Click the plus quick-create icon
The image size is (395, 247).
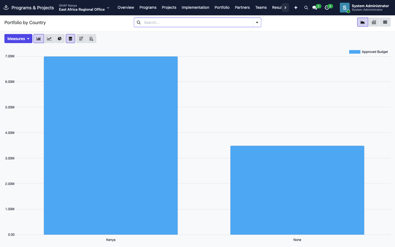tap(296, 8)
